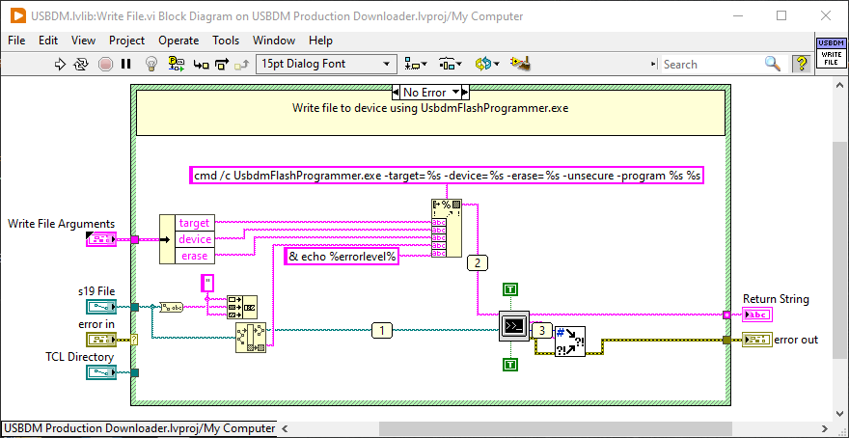Viewport: 849px width, 438px height.
Task: Click the System Exec node
Action: [514, 326]
